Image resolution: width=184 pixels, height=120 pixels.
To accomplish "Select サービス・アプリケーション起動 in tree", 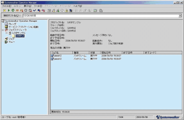I will [x=24, y=27].
